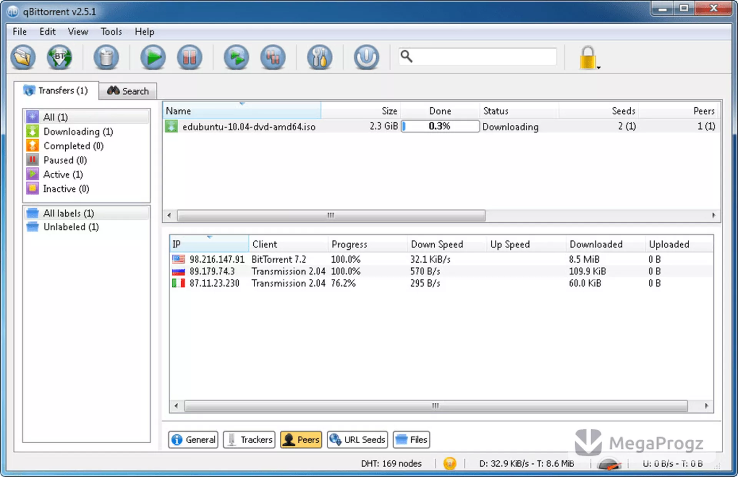The image size is (738, 477).
Task: Sort peers by Progress column
Action: point(368,244)
